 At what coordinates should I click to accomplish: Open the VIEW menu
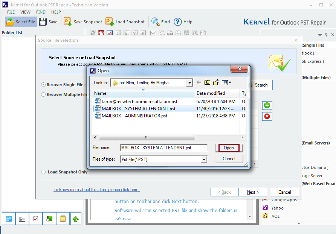(25, 12)
